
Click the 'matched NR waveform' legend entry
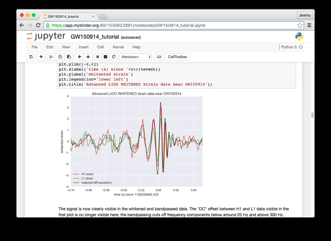(92, 183)
